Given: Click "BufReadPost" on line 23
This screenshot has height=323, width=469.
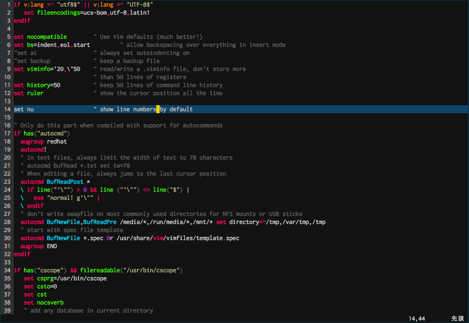Looking at the screenshot, I should (65, 182).
